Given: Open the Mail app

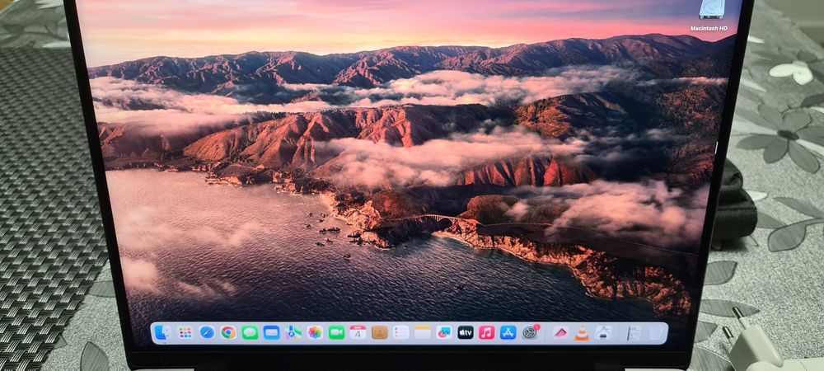Looking at the screenshot, I should click(x=271, y=332).
